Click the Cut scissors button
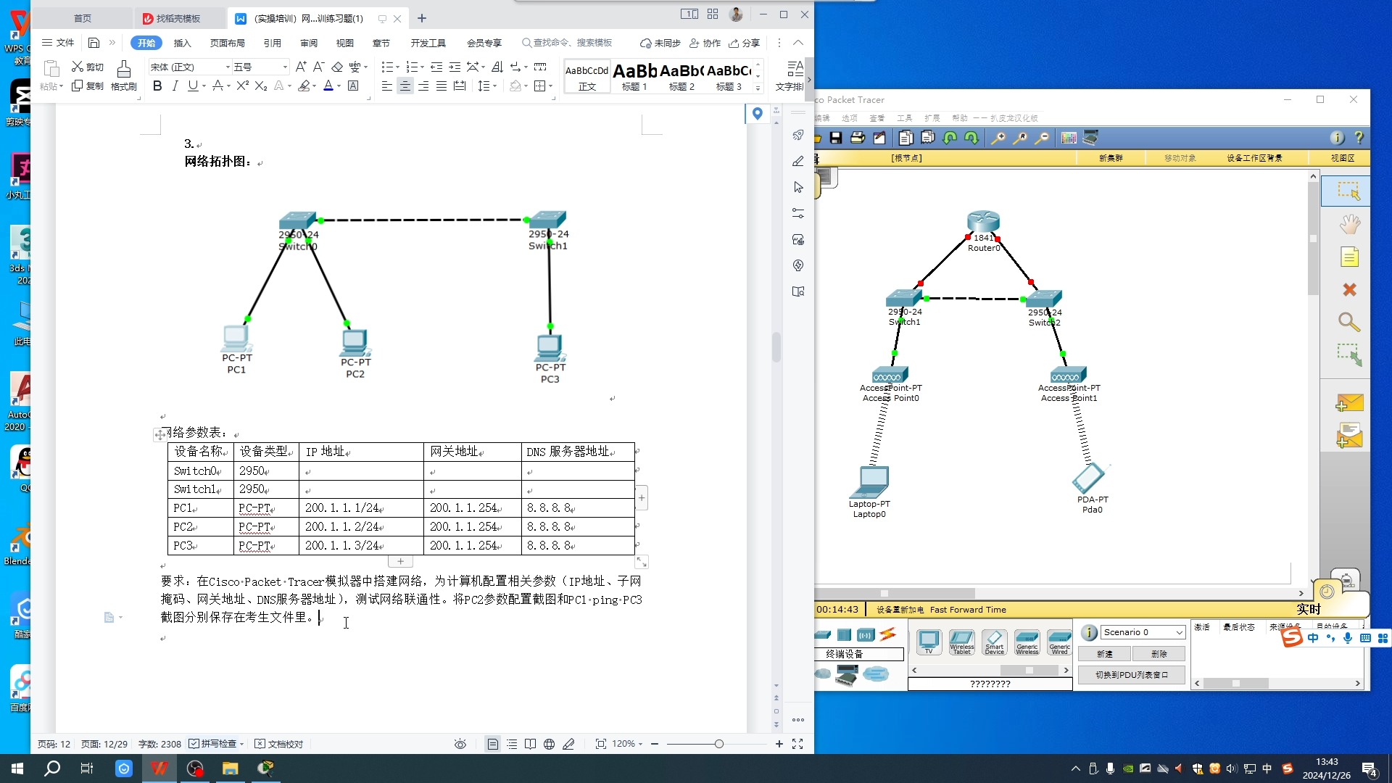Screen dimensions: 1392x783 (x=87, y=67)
